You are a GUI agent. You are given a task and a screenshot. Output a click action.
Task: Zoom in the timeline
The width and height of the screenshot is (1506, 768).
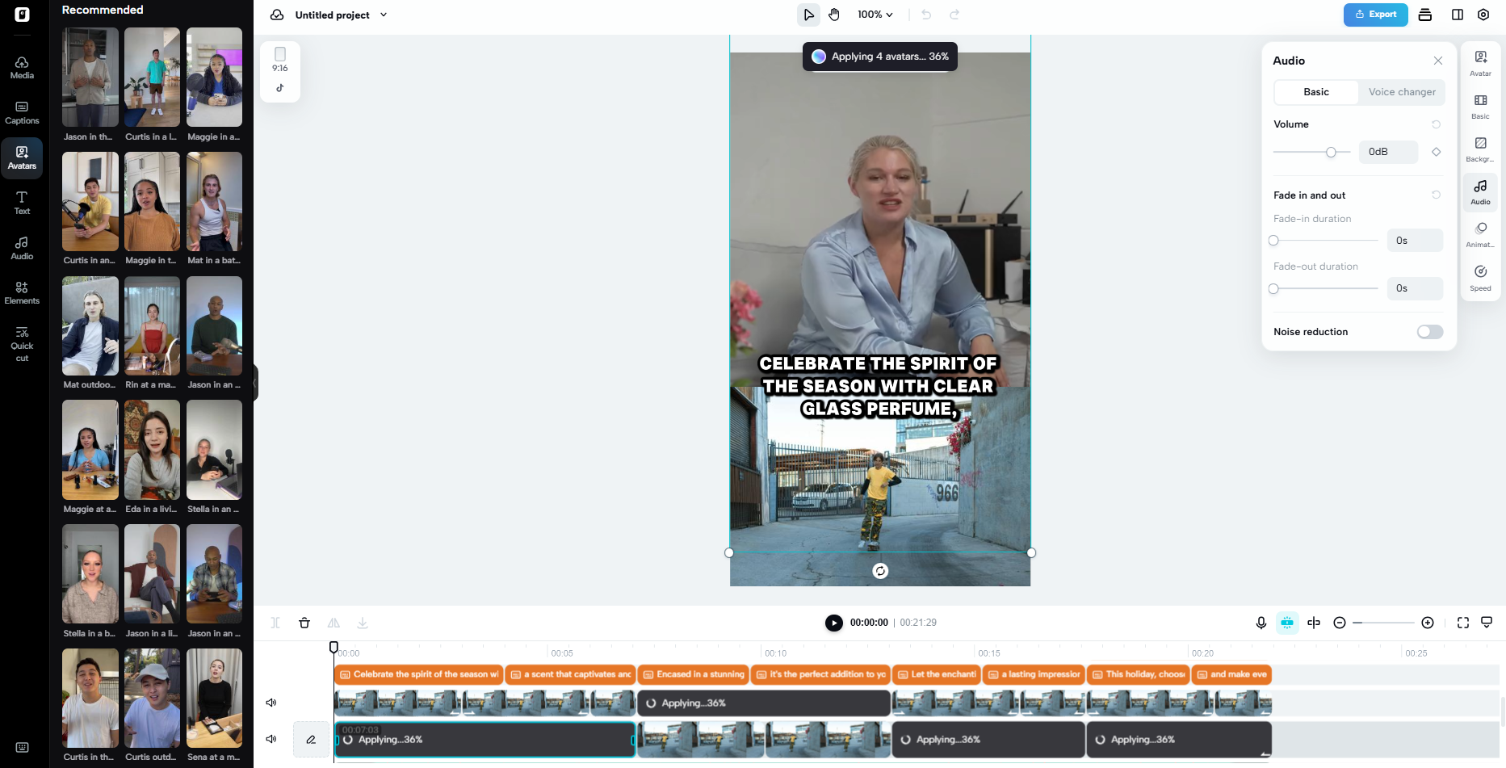tap(1428, 623)
